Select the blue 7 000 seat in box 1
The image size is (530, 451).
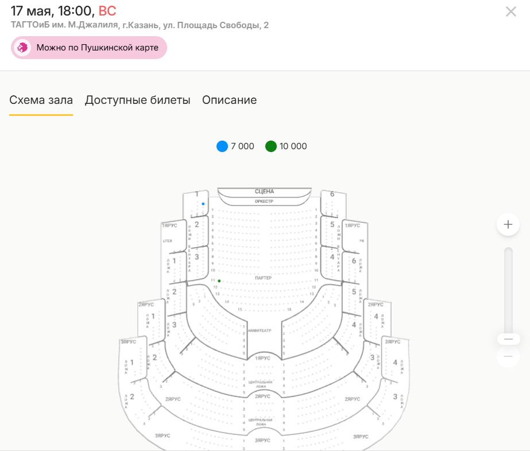203,204
